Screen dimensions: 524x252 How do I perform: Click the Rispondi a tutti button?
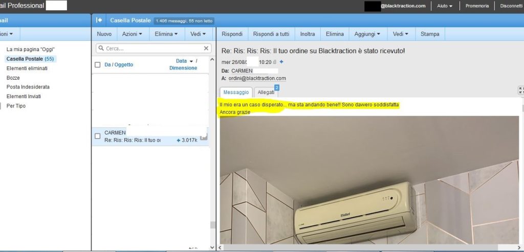271,34
